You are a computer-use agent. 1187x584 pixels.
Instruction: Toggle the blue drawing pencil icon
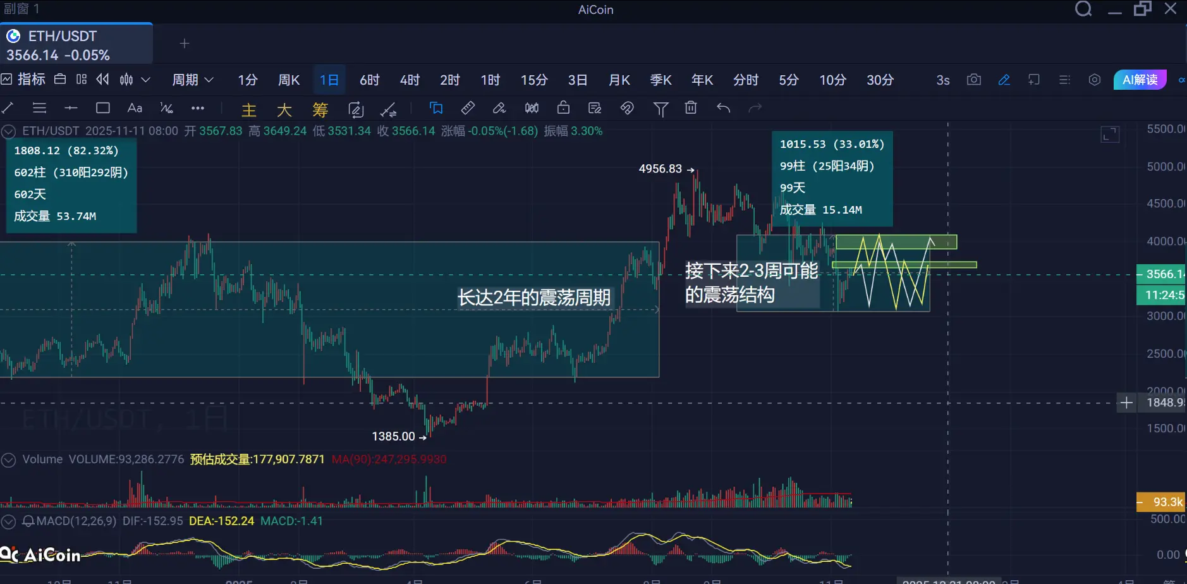pyautogui.click(x=1004, y=80)
